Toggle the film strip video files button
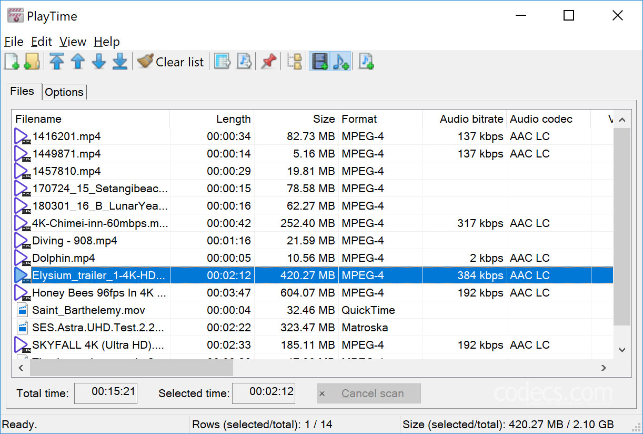 click(320, 62)
